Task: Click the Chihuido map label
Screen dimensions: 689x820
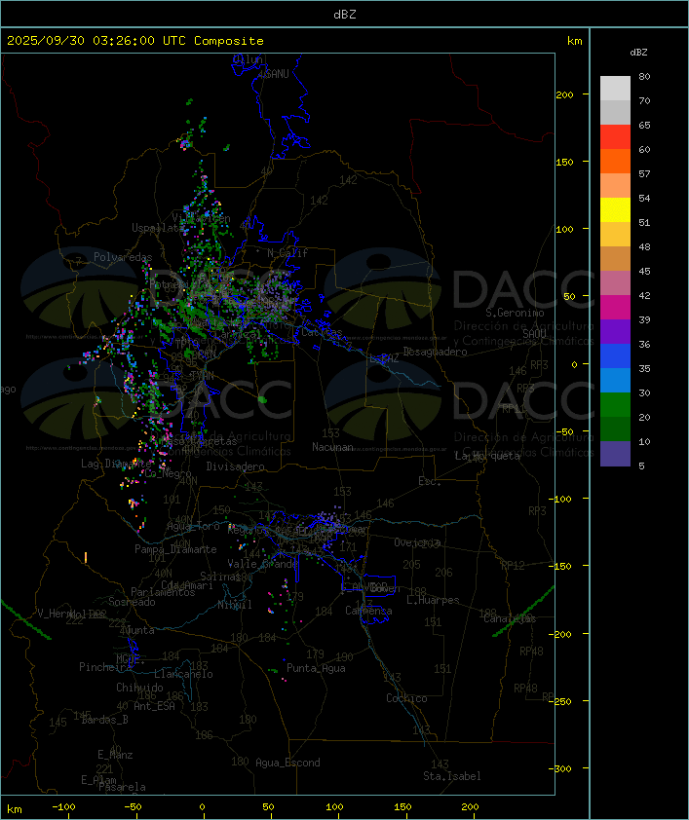Action: point(139,688)
